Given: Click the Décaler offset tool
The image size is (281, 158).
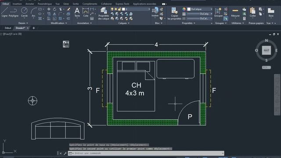Looking at the screenshot, I should click(68, 18).
